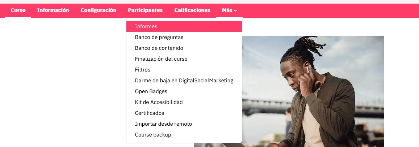Open Banco de preguntas
The width and height of the screenshot is (419, 147).
[x=184, y=37]
